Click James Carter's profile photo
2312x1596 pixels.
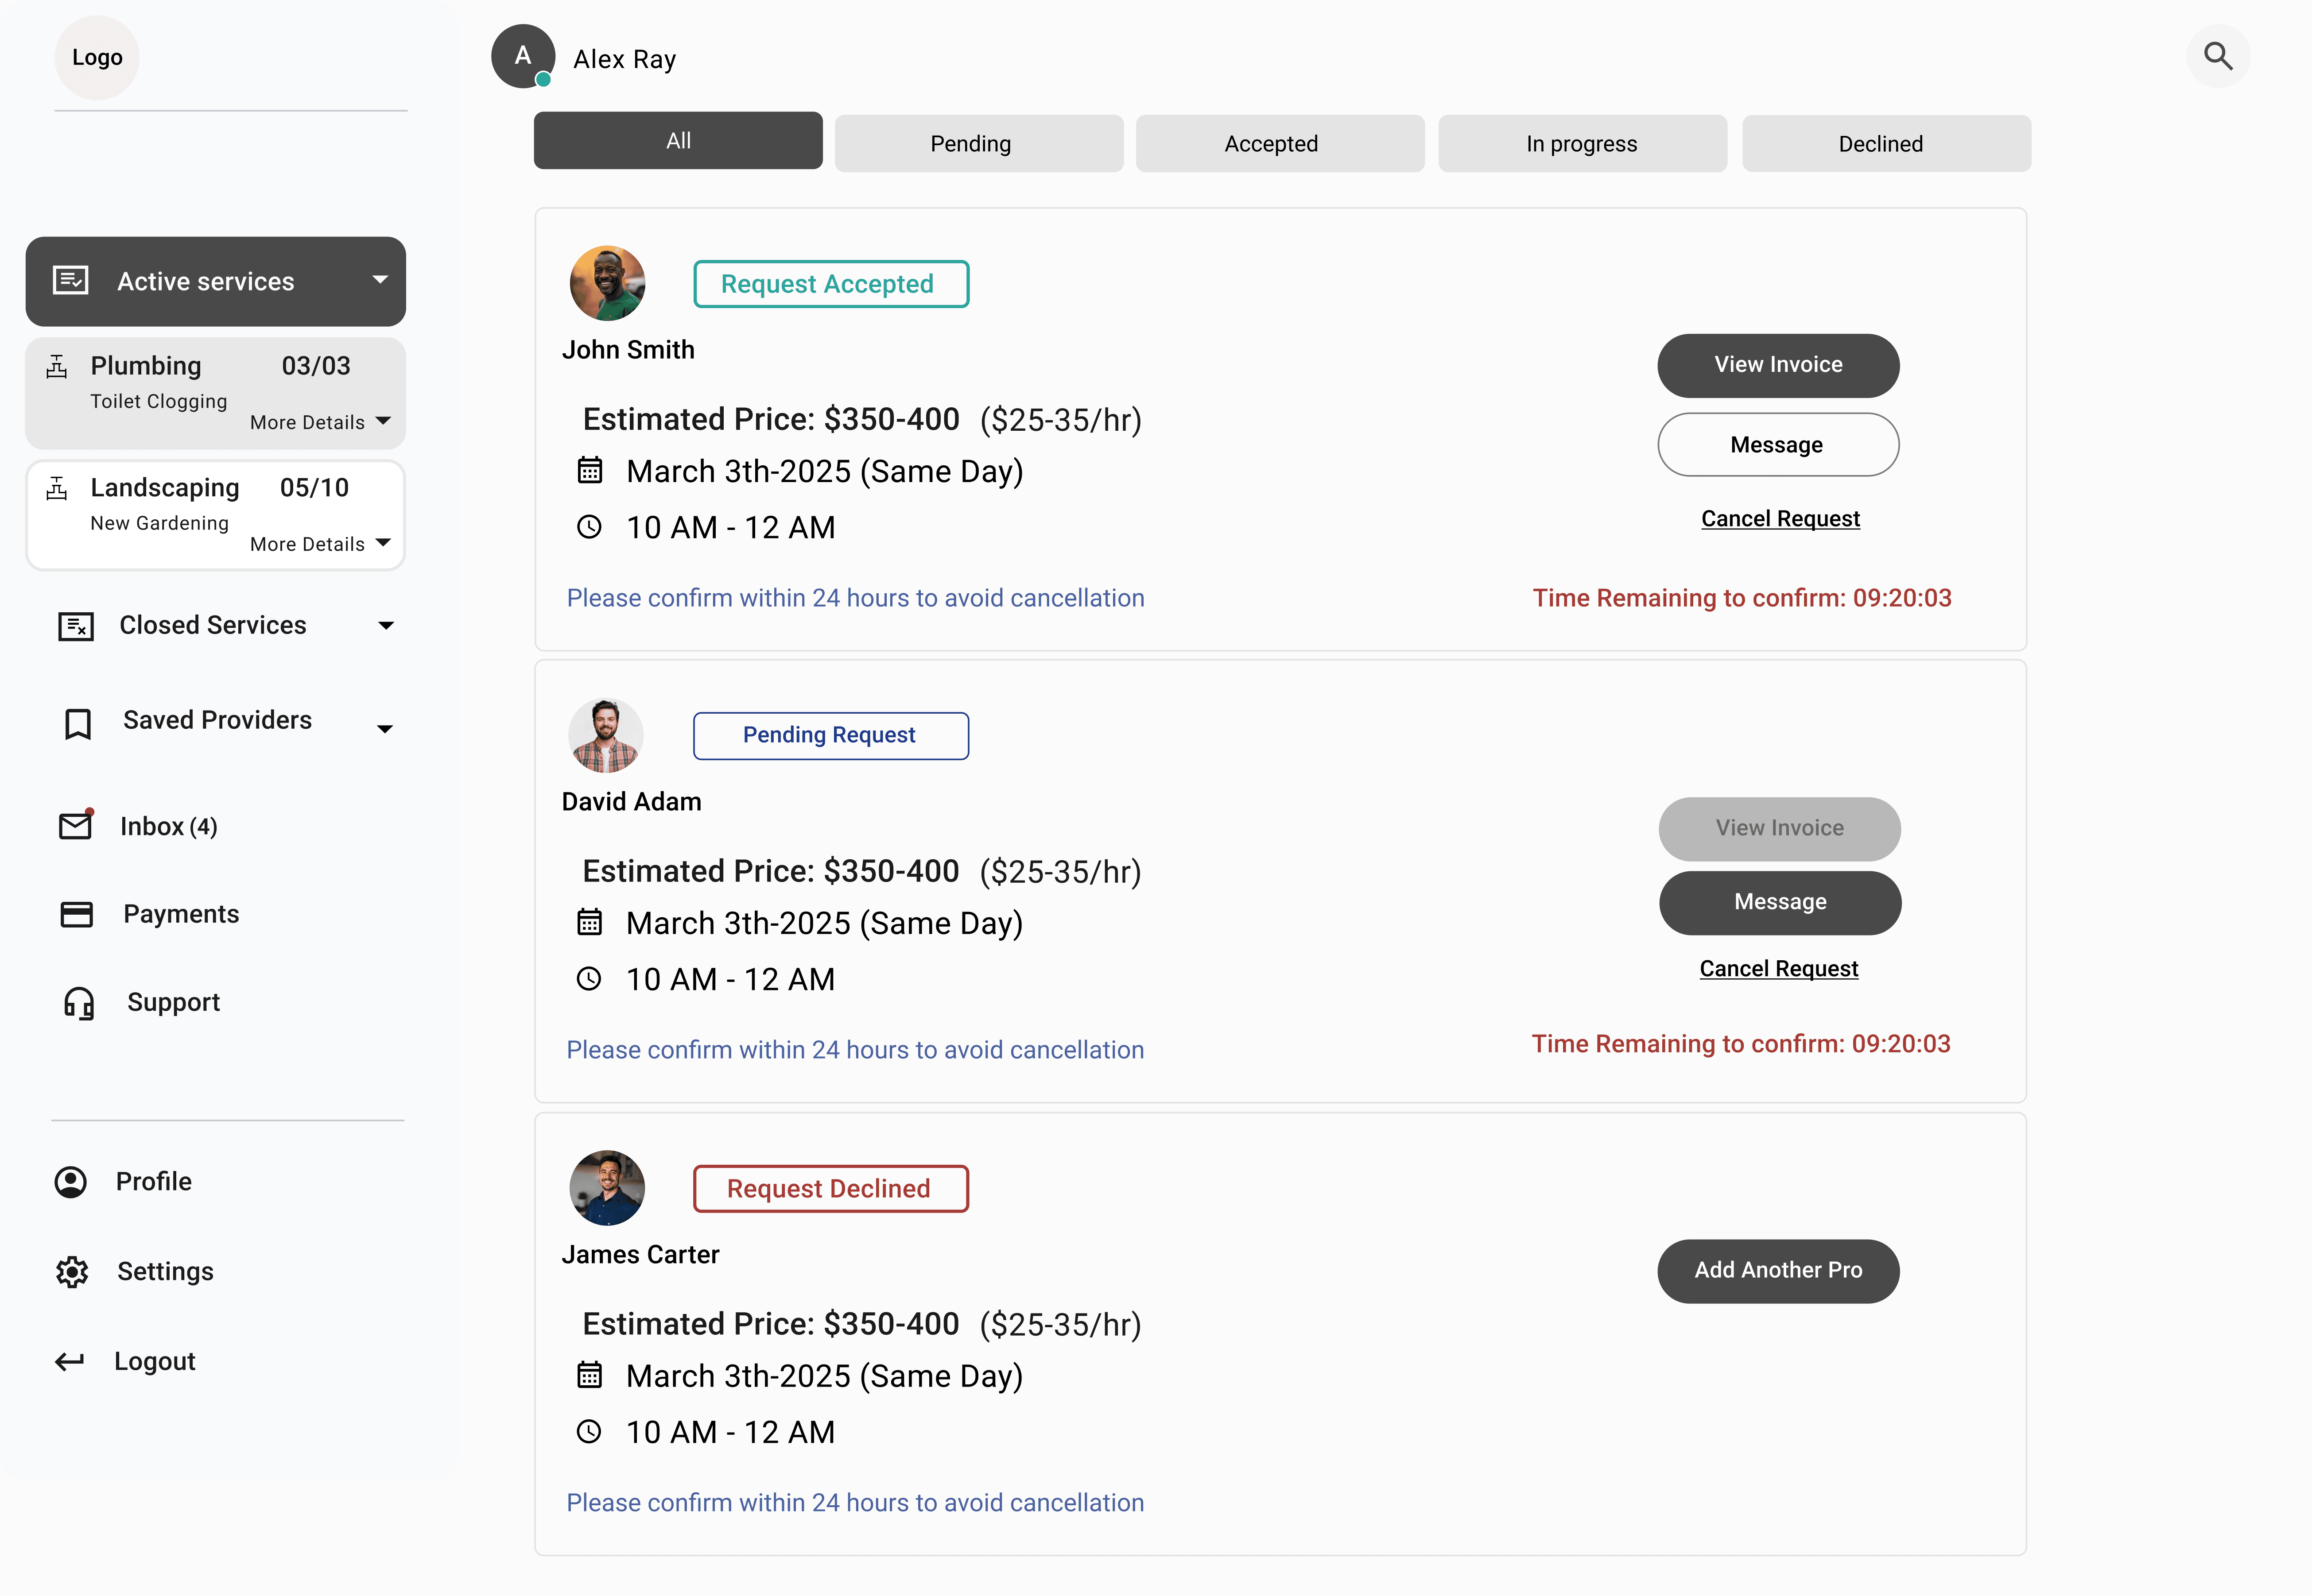607,1187
